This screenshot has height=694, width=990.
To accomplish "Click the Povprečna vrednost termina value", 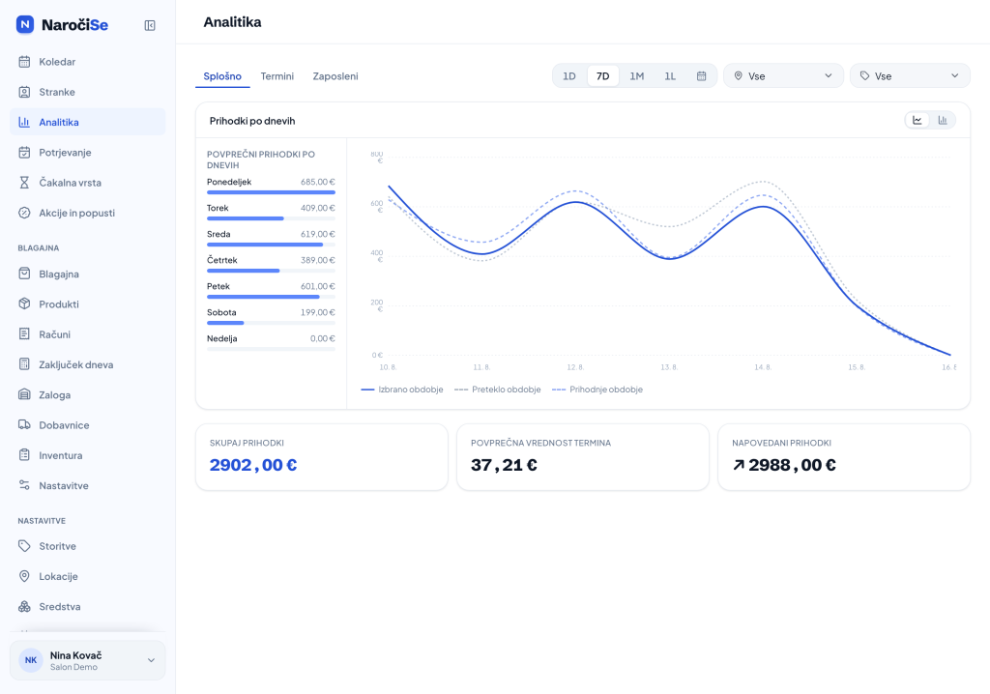I will point(504,465).
